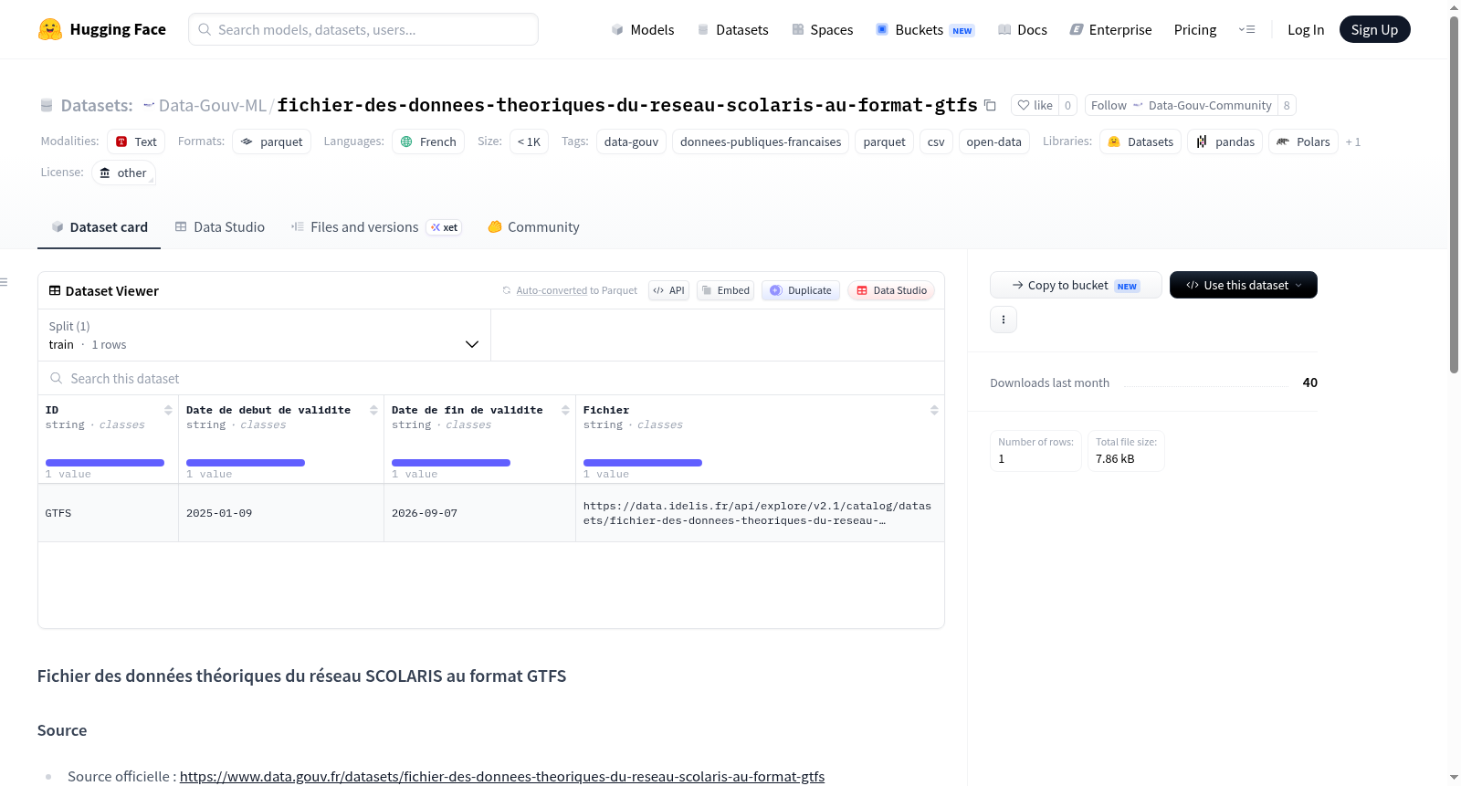Click the Datasets breadcrumb label
Viewport: 1461px width, 786px height.
(97, 105)
